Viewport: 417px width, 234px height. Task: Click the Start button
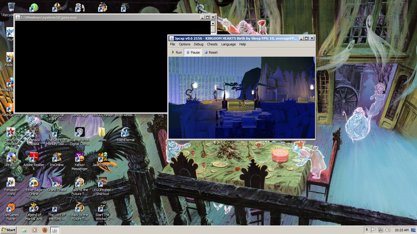(9, 230)
